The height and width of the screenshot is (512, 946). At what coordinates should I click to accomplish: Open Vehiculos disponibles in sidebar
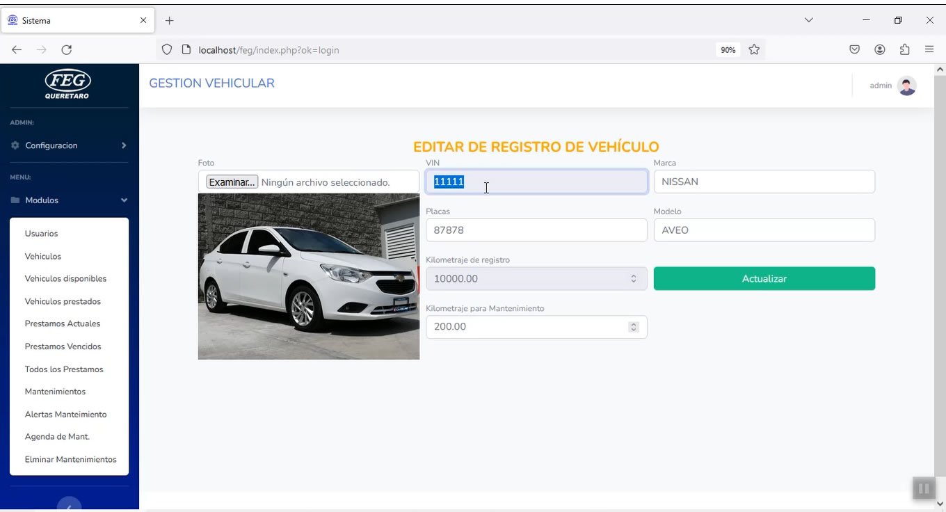pyautogui.click(x=65, y=279)
